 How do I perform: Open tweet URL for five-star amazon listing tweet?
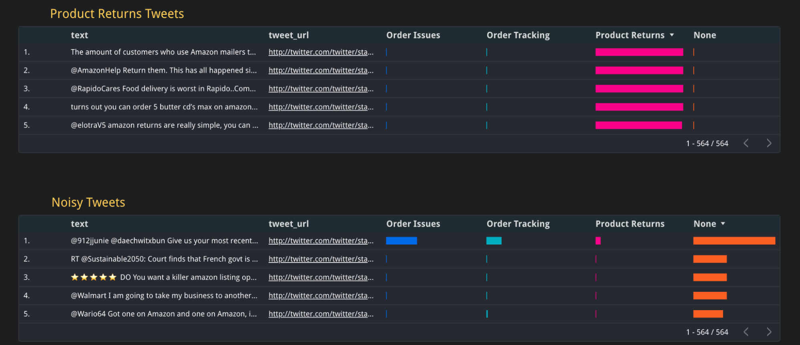tap(321, 277)
